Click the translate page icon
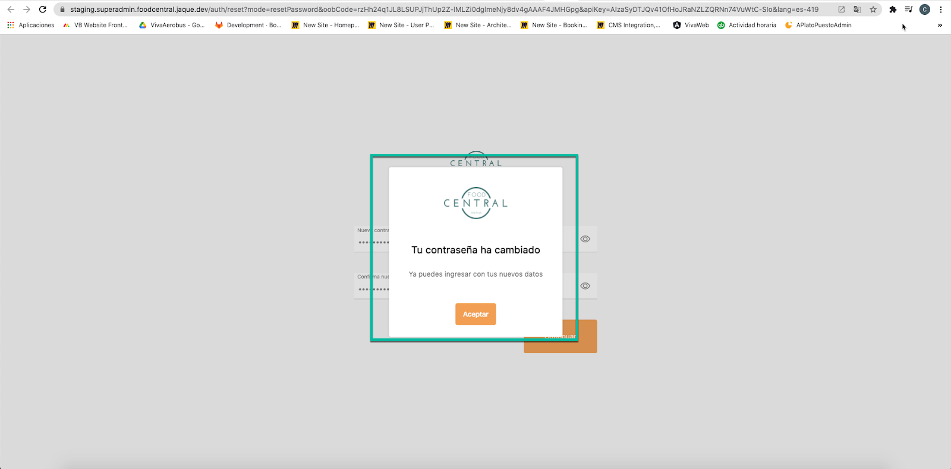This screenshot has width=951, height=469. point(857,9)
